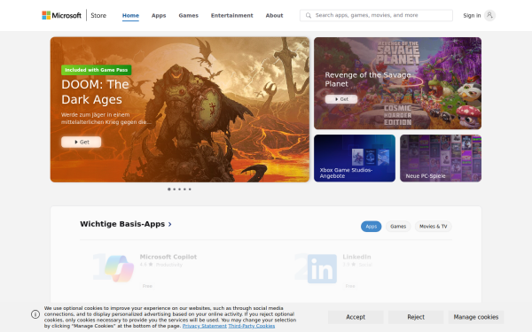Open the DOOM: The Dark Ages banner

(x=180, y=110)
